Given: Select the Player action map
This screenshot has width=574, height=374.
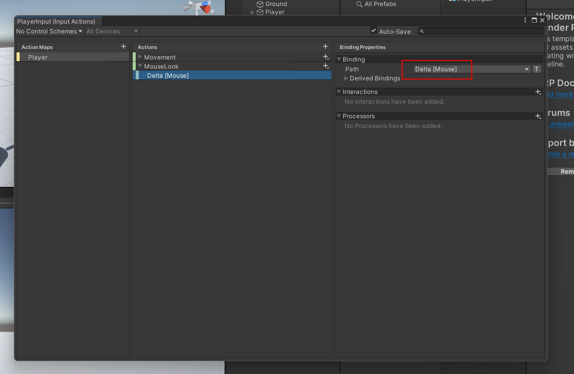Looking at the screenshot, I should point(73,57).
